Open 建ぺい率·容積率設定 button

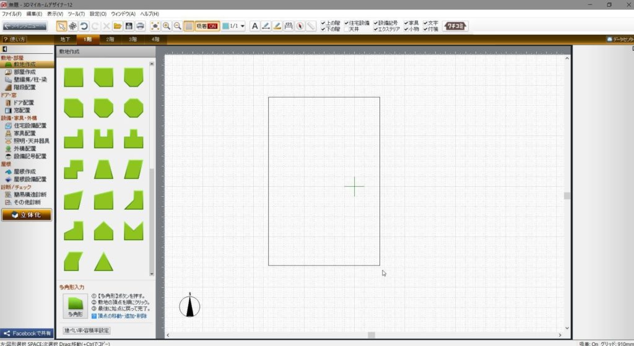point(87,331)
